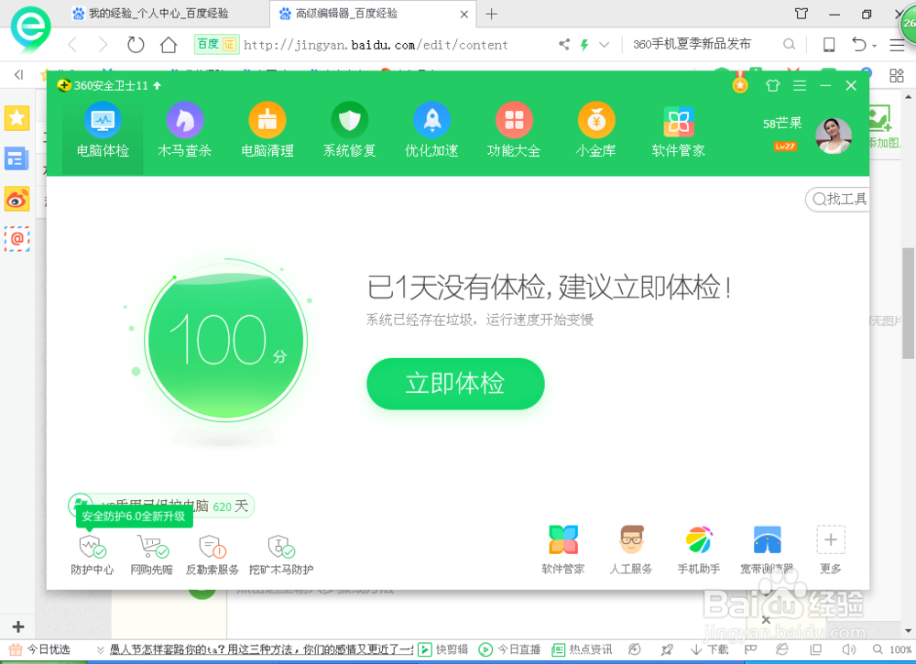Open the 功能大全 feature list
Screen dimensions: 916x664
coord(514,130)
